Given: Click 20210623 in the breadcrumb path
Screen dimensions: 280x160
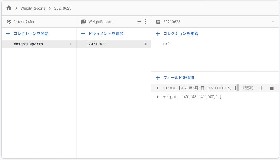Looking at the screenshot, I should (63, 8).
